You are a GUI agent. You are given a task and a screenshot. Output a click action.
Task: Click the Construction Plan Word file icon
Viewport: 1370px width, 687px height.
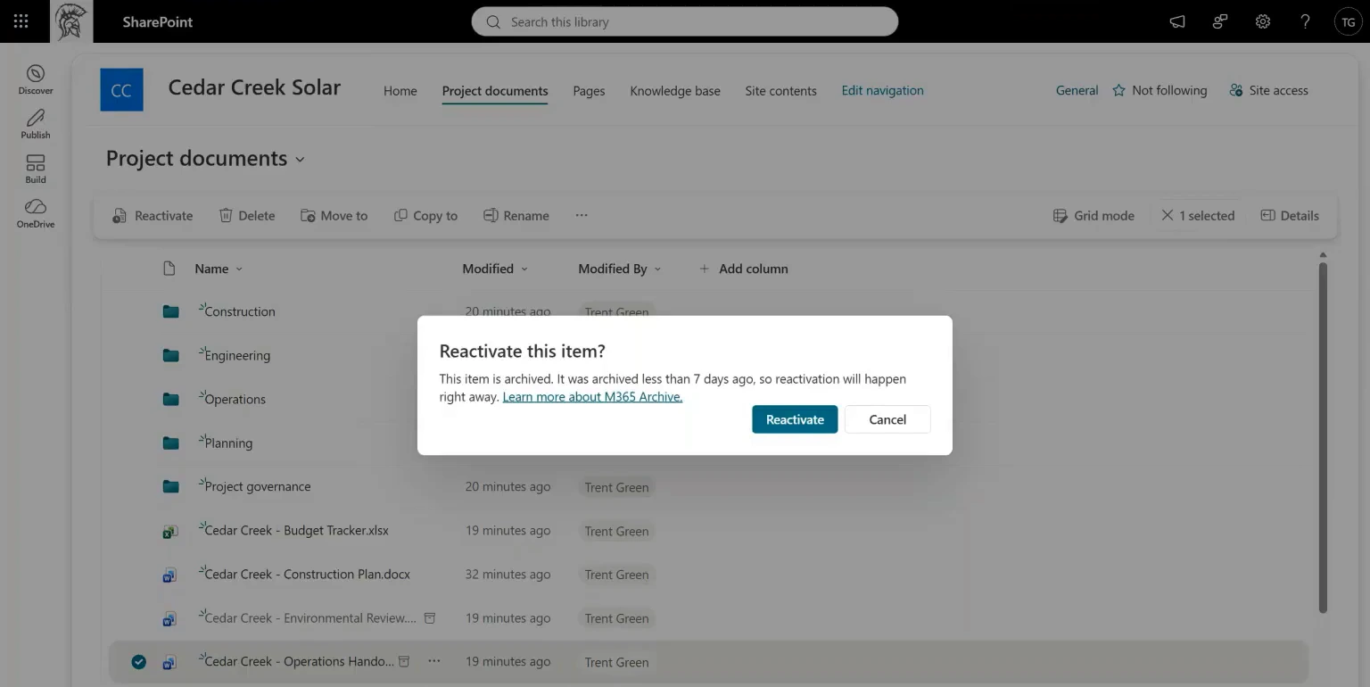click(169, 575)
